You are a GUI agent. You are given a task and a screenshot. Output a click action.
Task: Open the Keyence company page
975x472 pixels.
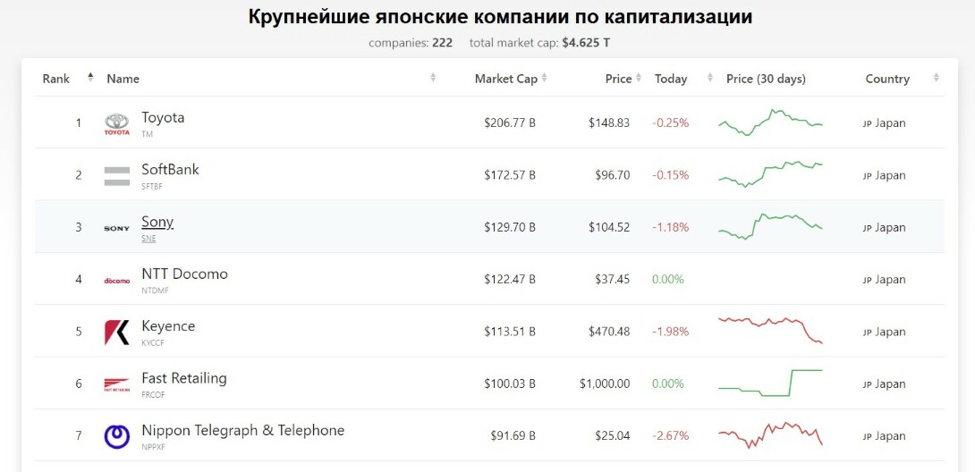[168, 326]
